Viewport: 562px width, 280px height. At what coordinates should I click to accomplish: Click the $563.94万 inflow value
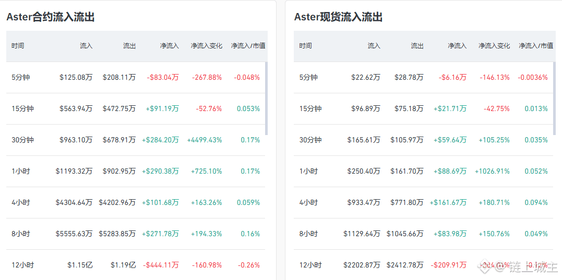pyautogui.click(x=76, y=108)
